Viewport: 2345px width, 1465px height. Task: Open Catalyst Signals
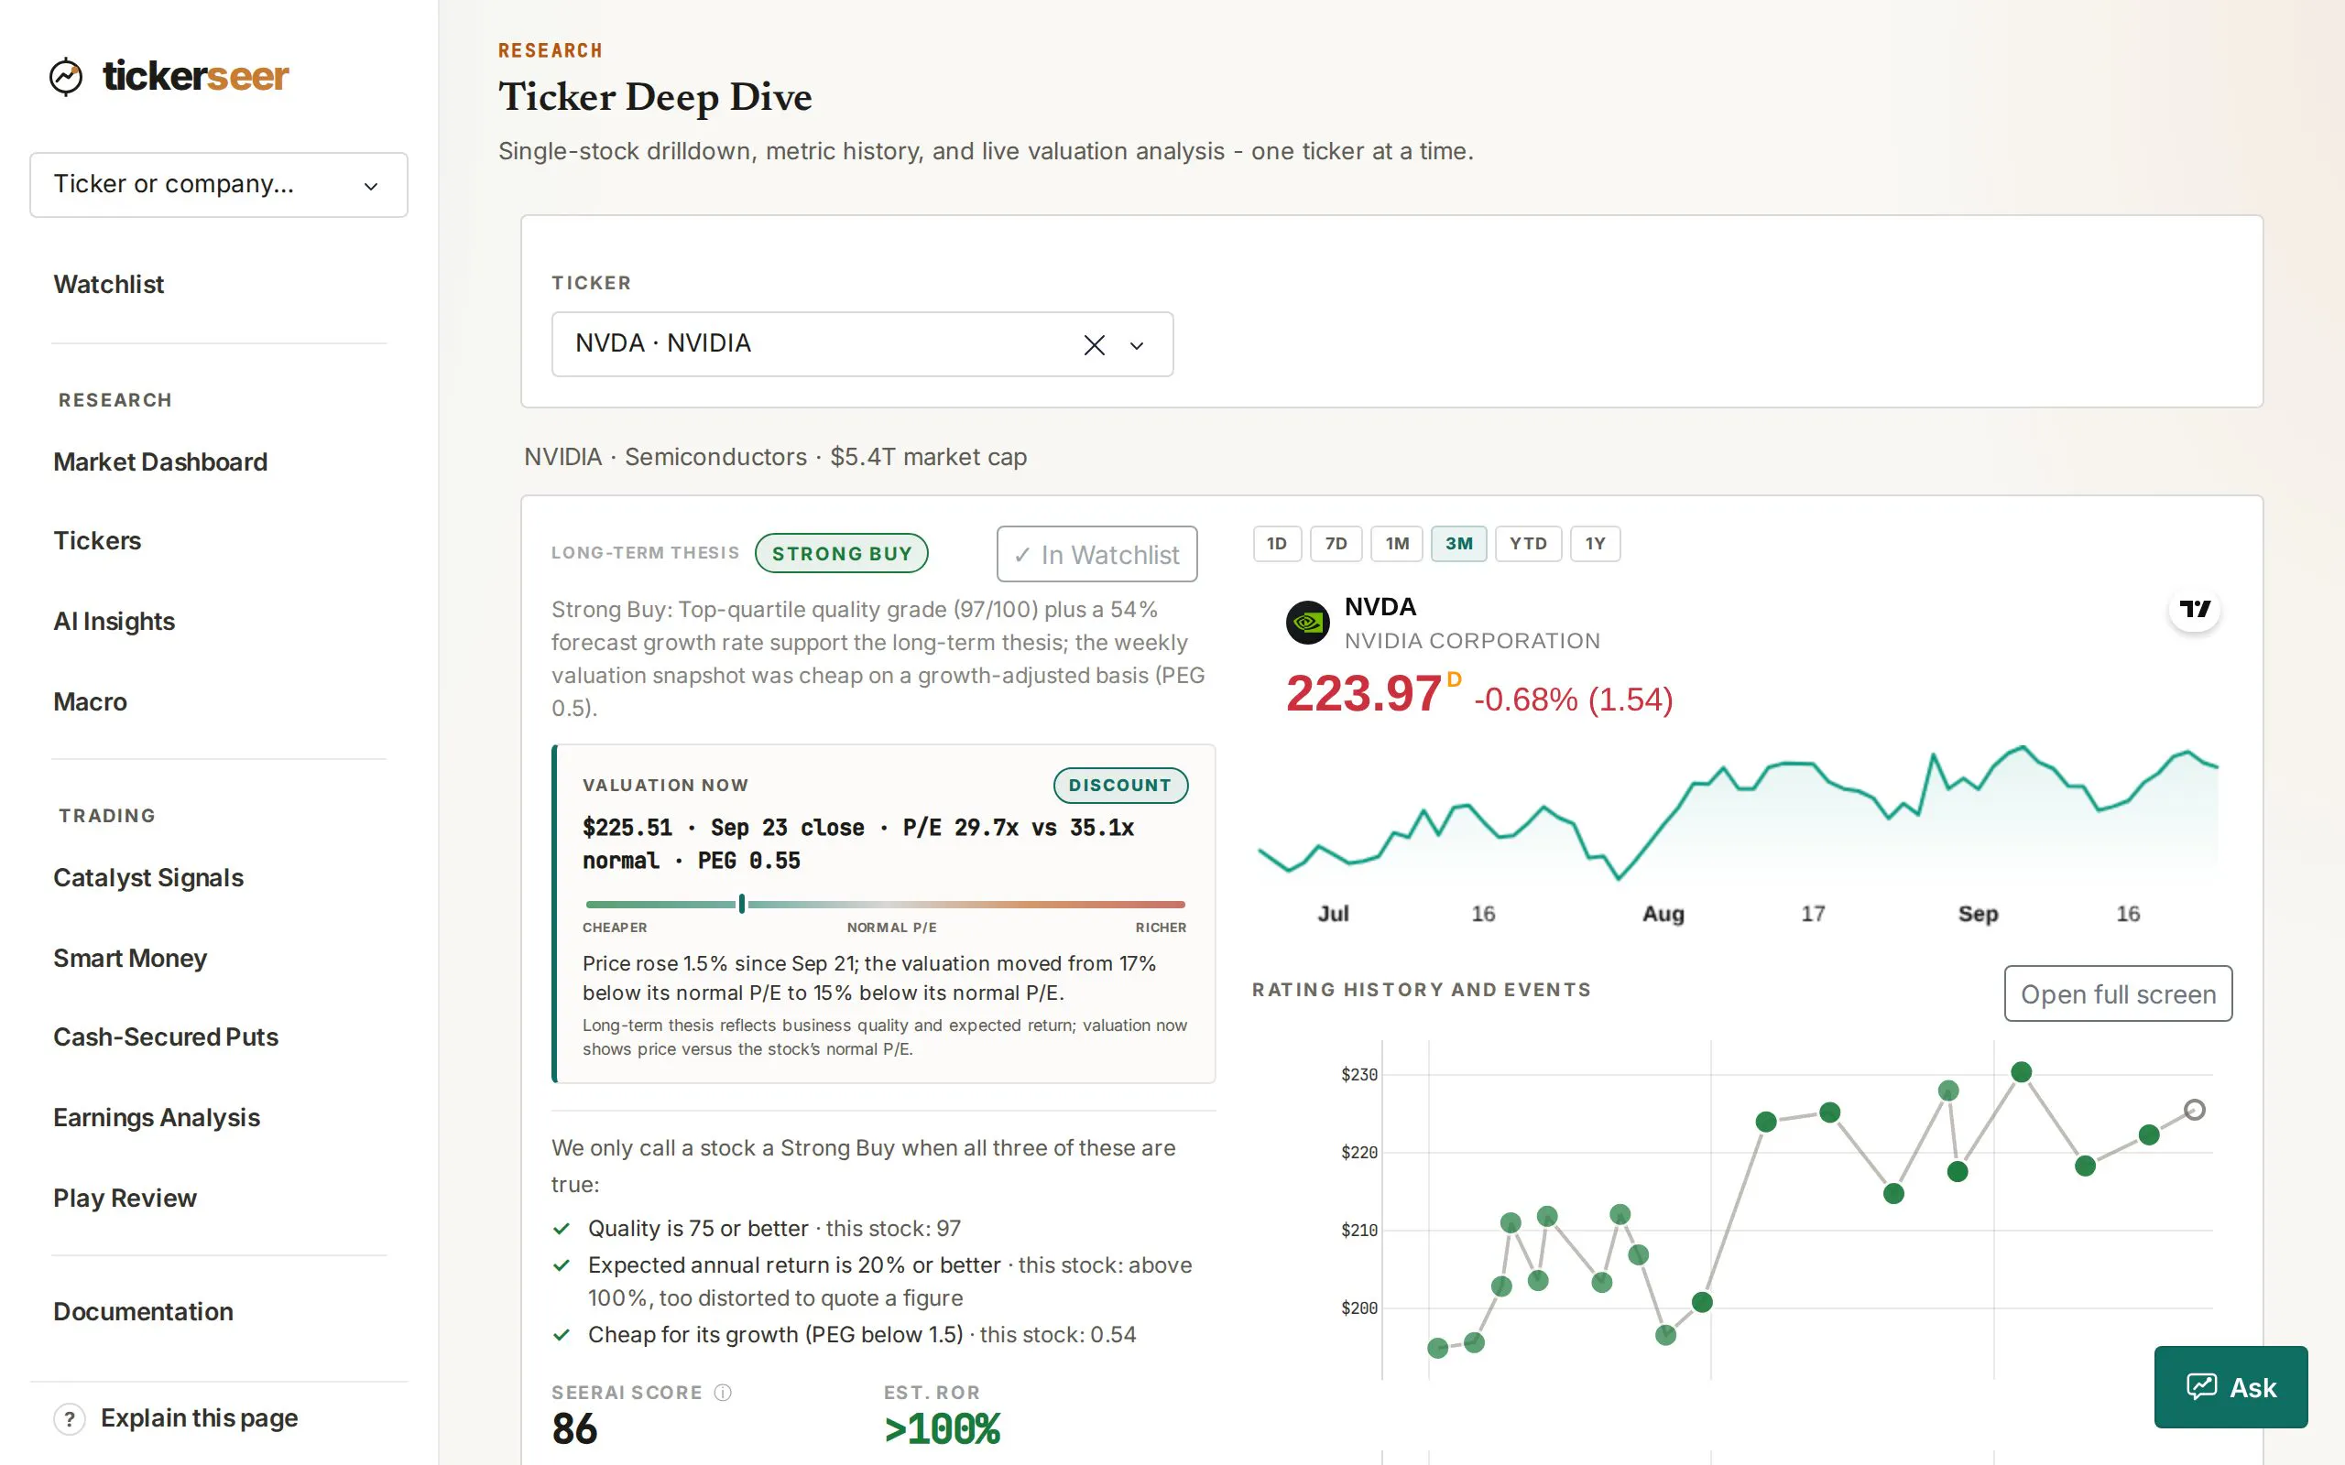point(148,878)
